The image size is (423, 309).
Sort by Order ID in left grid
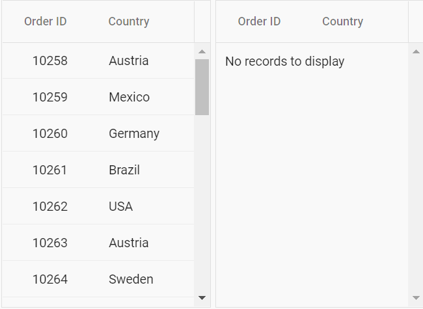(46, 21)
